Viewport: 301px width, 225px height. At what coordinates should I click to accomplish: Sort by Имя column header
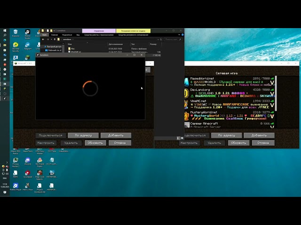pyautogui.click(x=87, y=44)
